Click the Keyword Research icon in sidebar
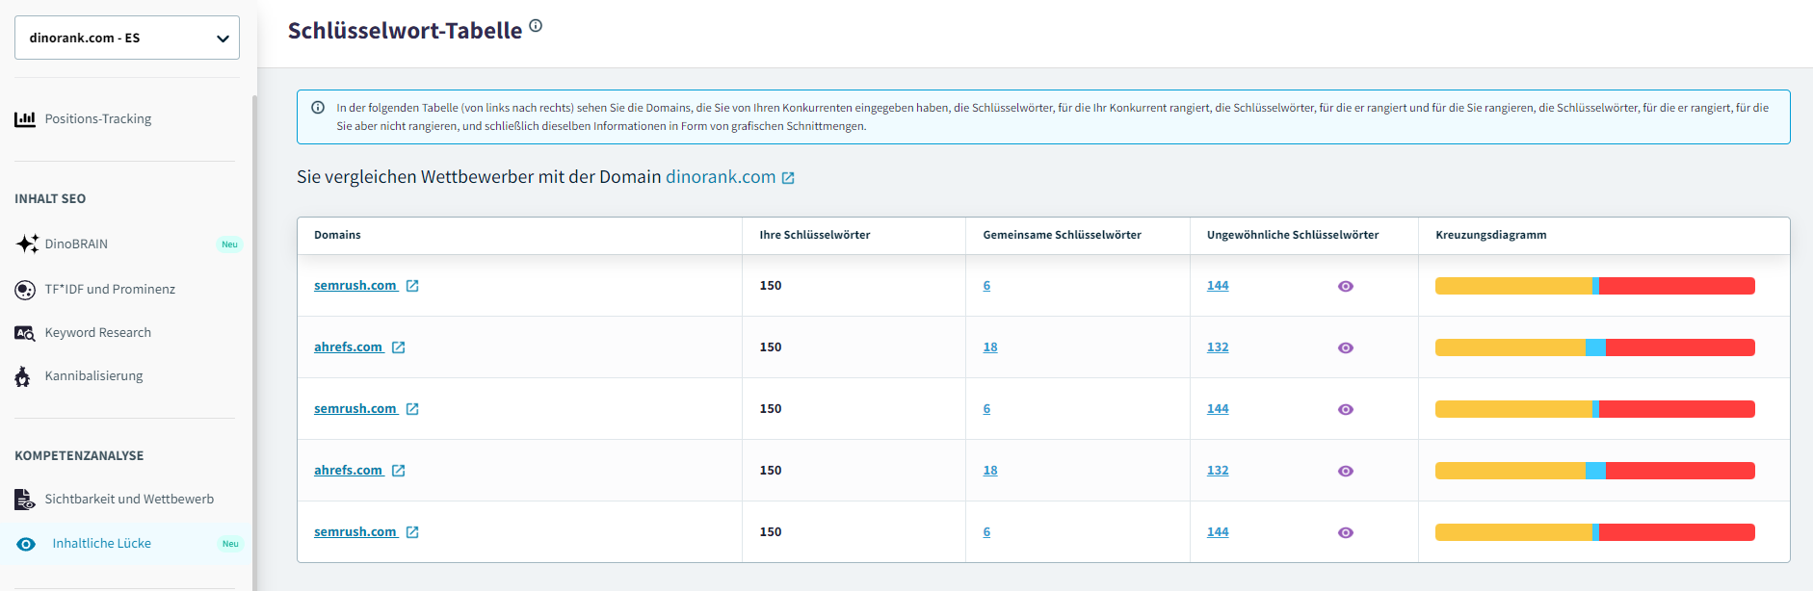Screen dimensions: 1813x591 25,333
